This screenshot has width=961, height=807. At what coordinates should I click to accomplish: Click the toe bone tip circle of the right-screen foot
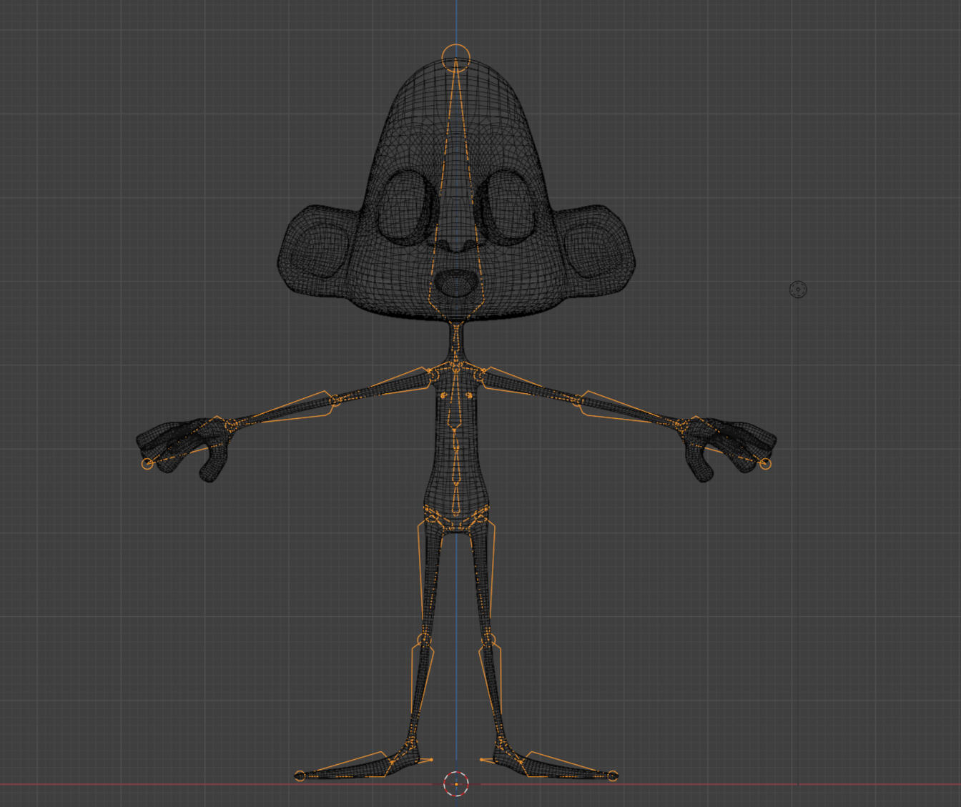pyautogui.click(x=613, y=776)
